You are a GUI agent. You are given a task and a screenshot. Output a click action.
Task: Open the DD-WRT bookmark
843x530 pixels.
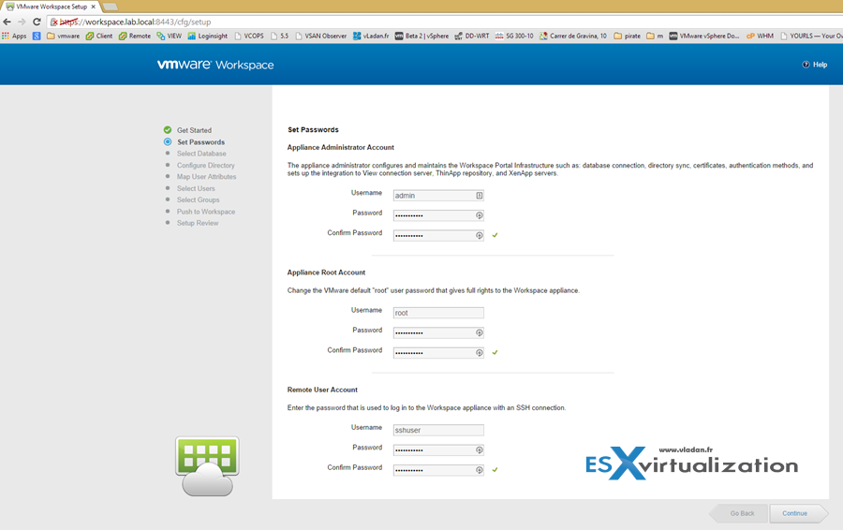pos(472,36)
